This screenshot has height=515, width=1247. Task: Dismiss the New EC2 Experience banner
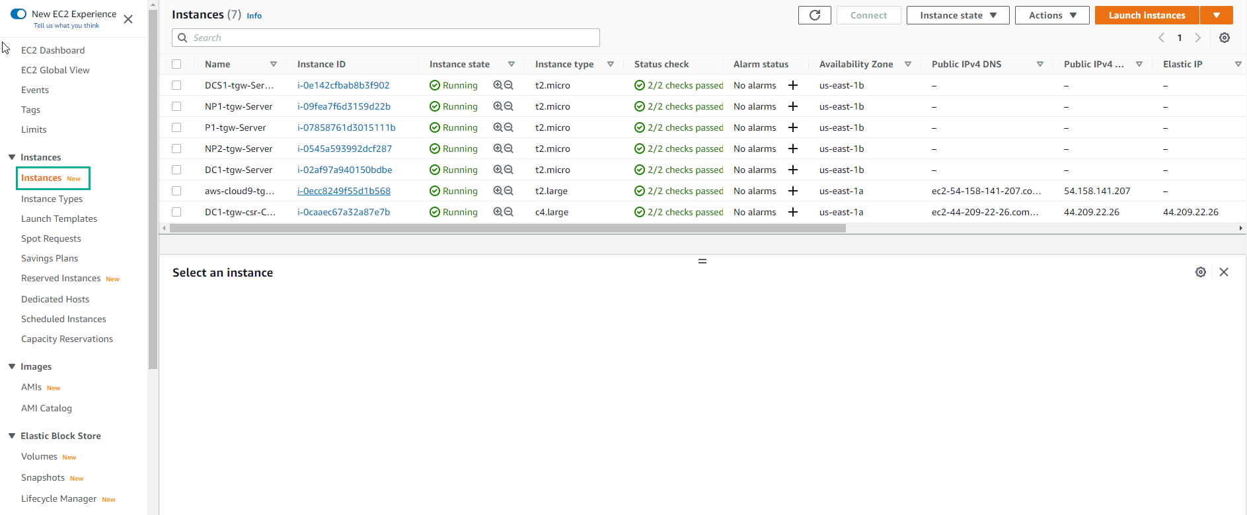[x=128, y=19]
